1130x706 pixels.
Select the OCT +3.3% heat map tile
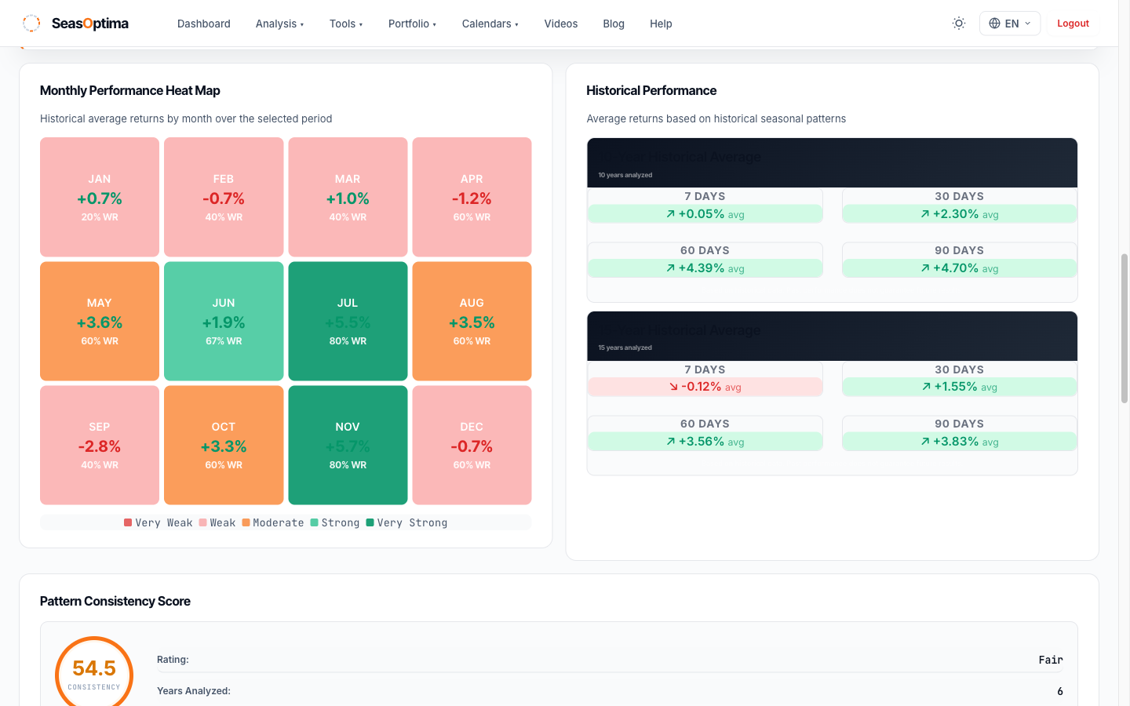224,445
